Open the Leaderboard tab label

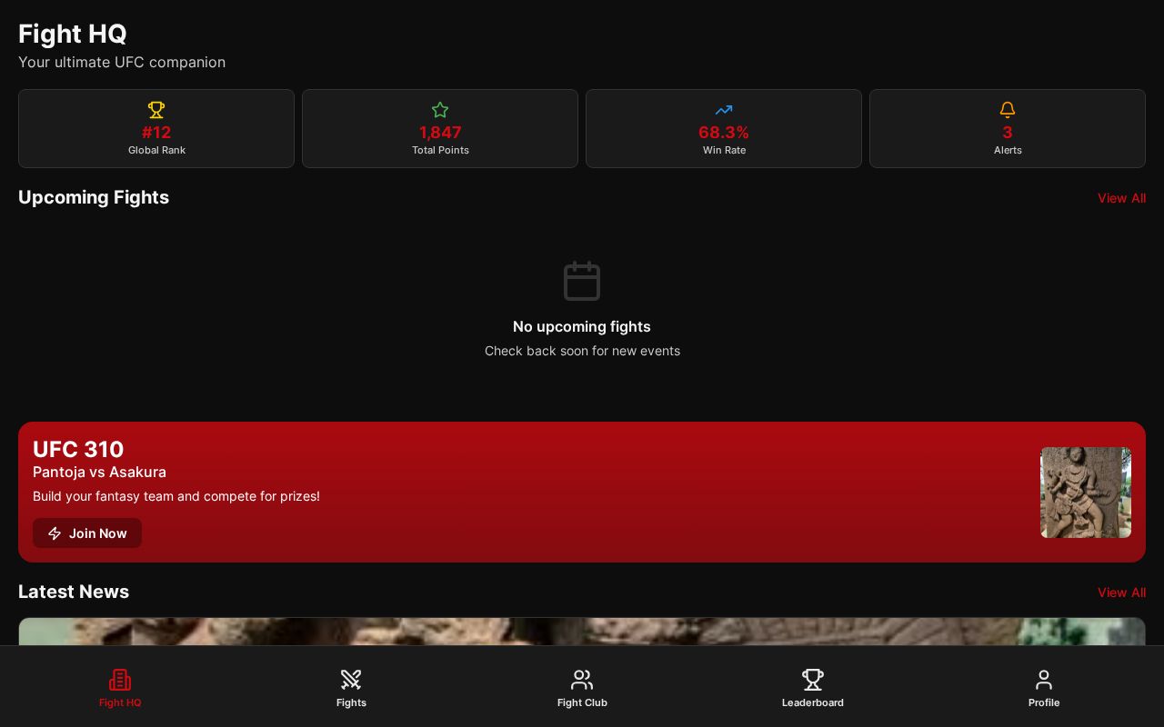pyautogui.click(x=813, y=702)
